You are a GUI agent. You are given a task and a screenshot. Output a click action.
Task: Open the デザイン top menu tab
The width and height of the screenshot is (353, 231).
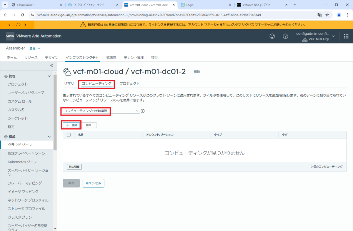(52, 58)
